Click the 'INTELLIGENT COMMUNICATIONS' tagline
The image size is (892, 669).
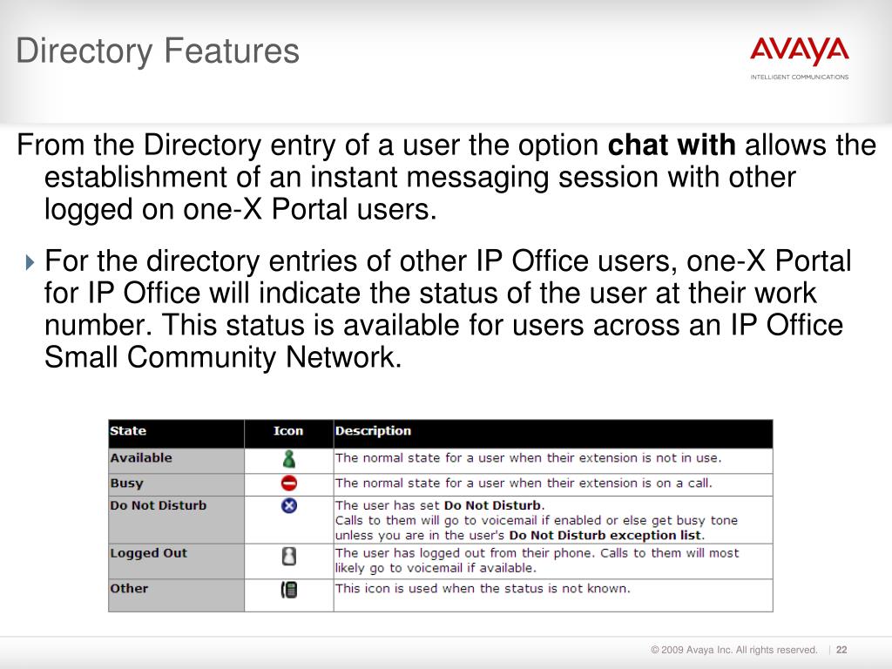coord(800,77)
